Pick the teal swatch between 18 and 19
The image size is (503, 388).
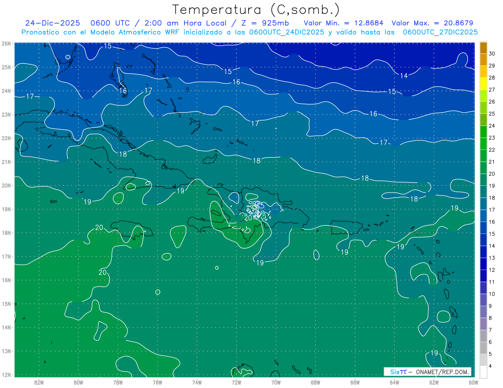tap(483, 192)
